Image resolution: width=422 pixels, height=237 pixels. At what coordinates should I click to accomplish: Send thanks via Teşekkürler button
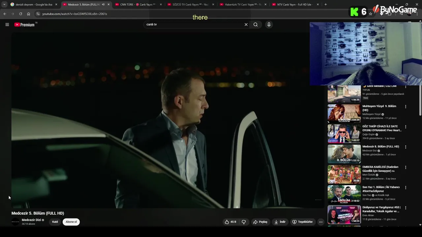pyautogui.click(x=302, y=222)
